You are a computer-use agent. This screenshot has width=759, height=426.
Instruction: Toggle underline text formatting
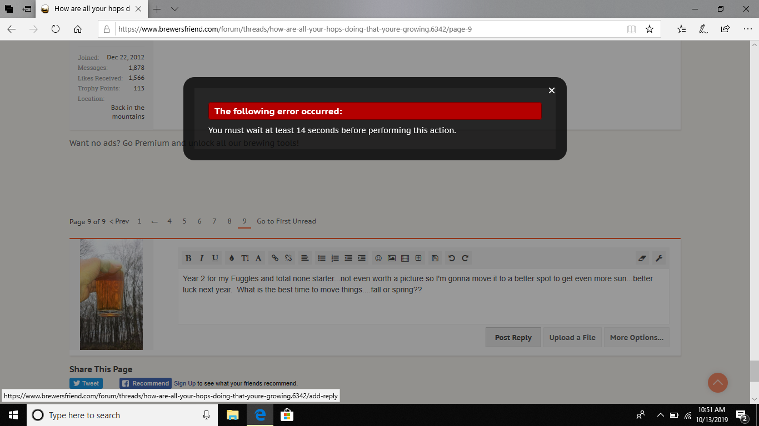coord(215,258)
